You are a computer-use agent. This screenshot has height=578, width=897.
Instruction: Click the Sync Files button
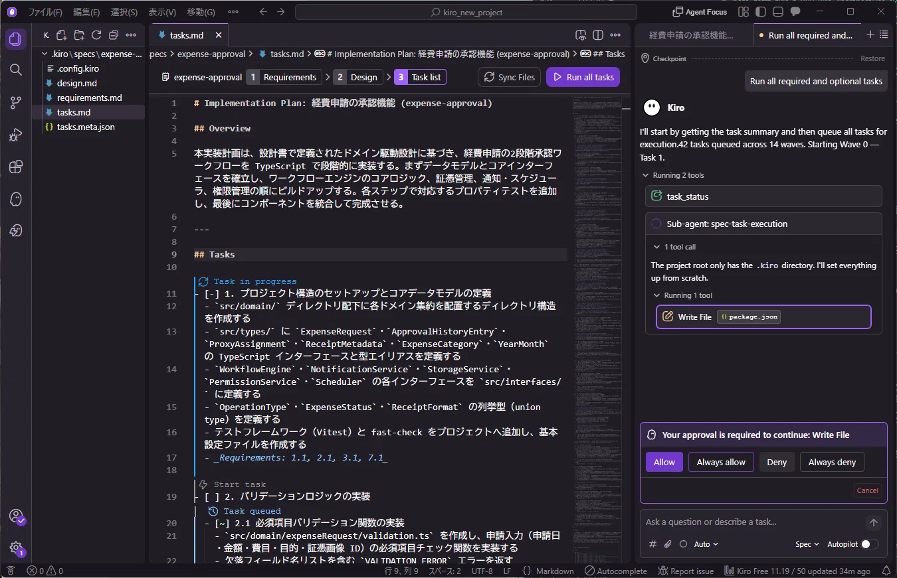pos(509,77)
